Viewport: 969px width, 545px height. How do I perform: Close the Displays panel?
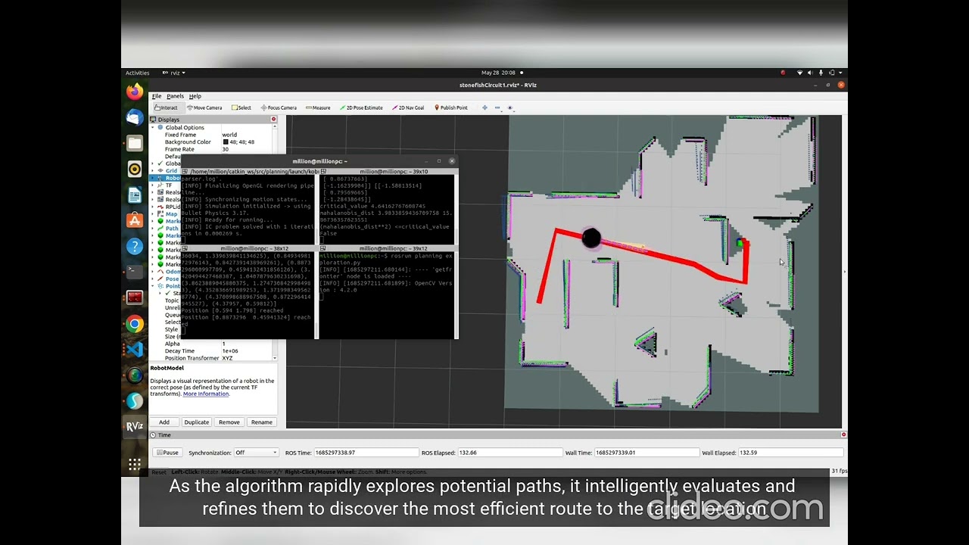tap(274, 119)
